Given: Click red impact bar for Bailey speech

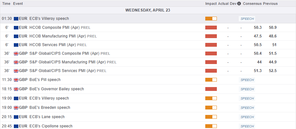Looking at the screenshot, I should point(211,89).
